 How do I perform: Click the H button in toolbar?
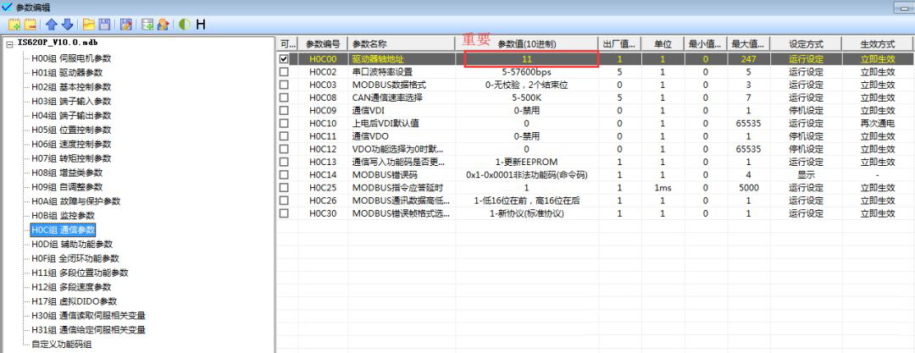[201, 25]
